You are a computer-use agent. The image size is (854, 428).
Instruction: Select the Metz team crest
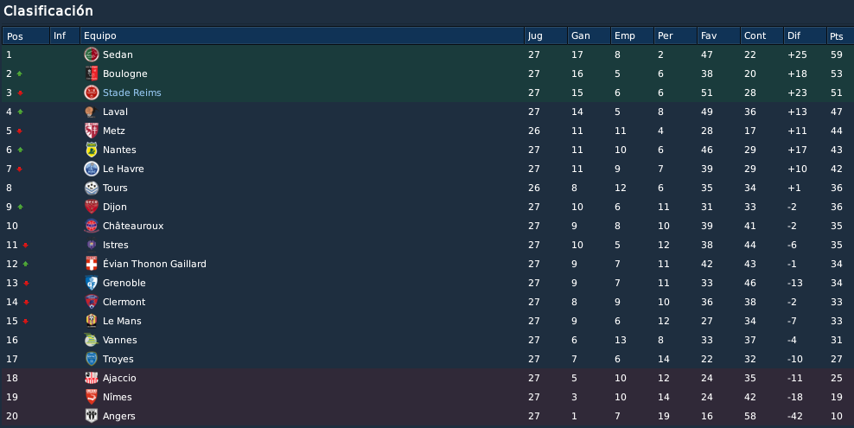click(x=91, y=131)
